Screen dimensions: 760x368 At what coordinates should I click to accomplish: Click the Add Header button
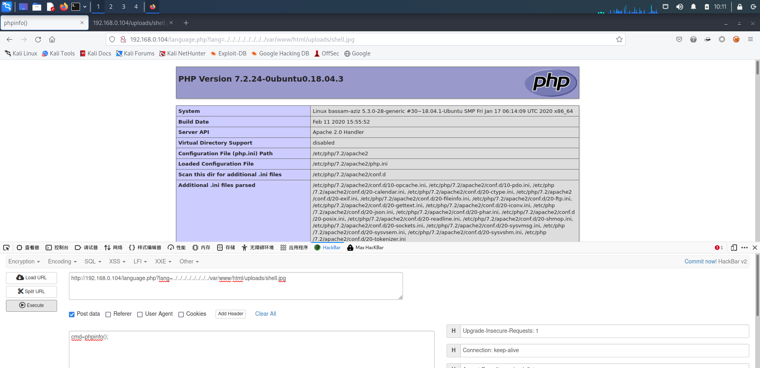(231, 314)
